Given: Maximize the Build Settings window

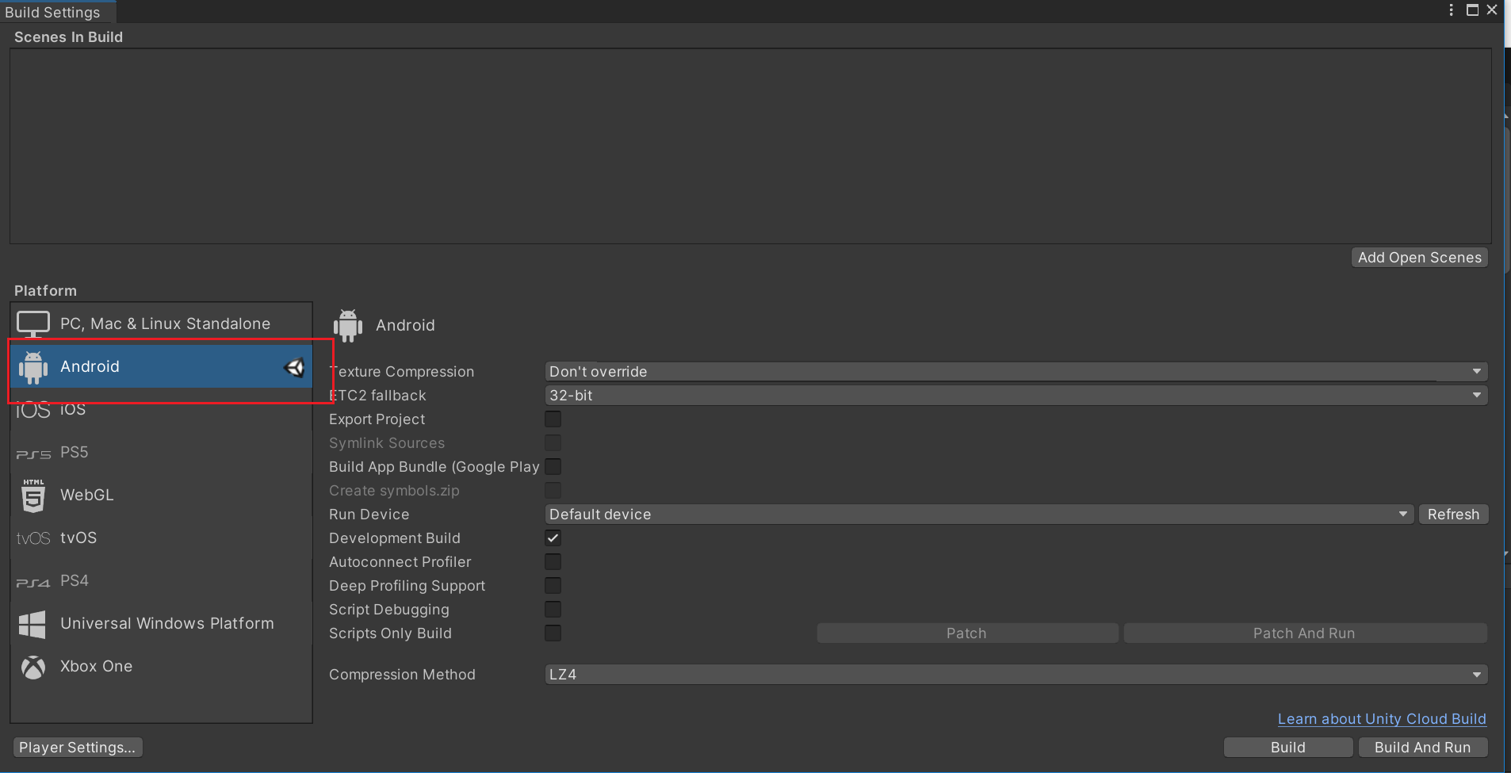Looking at the screenshot, I should point(1472,10).
